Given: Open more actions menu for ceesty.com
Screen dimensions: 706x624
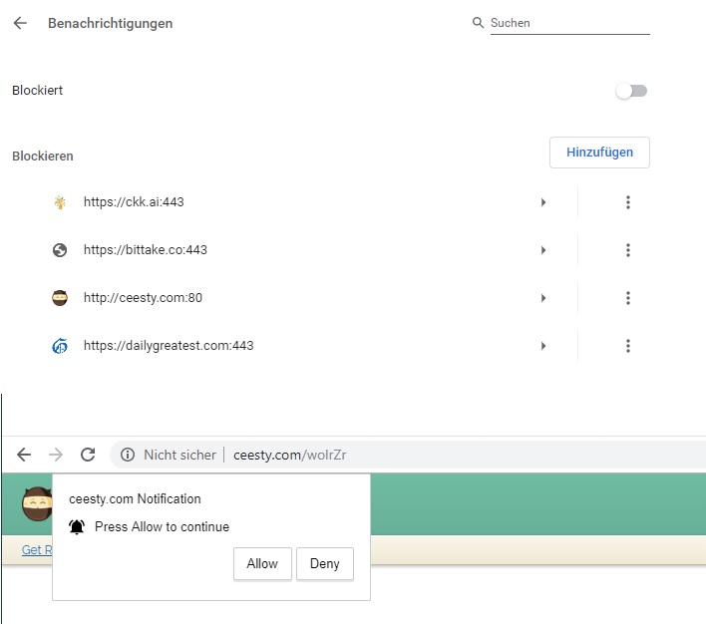Looking at the screenshot, I should tap(627, 298).
